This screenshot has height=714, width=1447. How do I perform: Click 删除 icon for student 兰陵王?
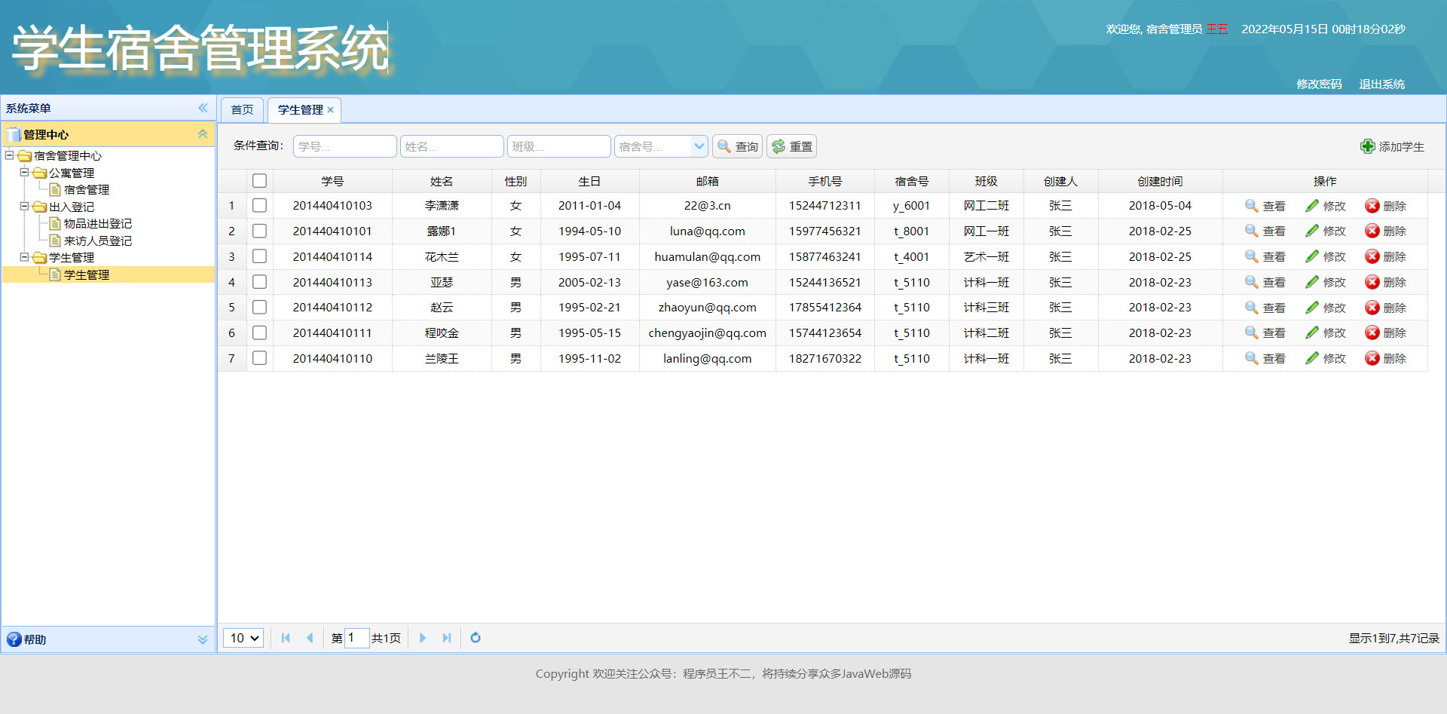coord(1372,358)
